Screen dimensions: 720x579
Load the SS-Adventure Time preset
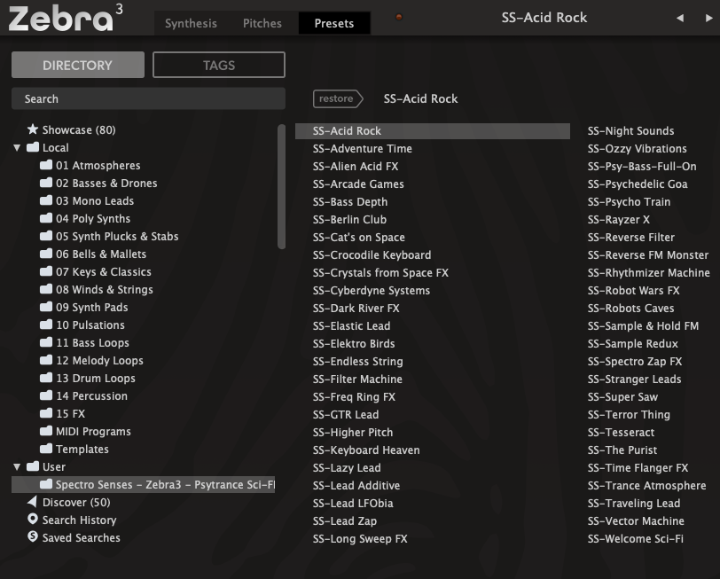point(363,148)
